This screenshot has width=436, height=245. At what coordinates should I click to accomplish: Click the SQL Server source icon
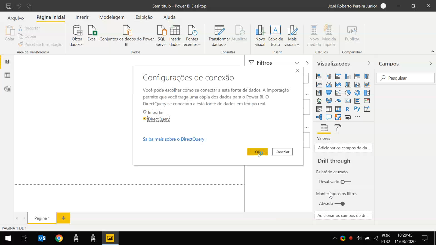161,36
